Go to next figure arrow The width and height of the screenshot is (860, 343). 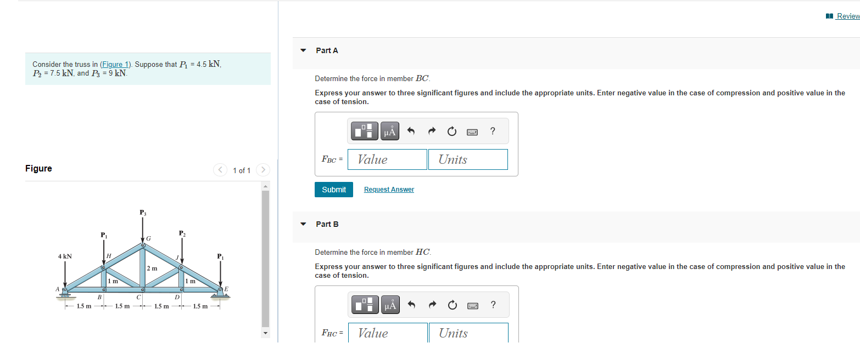[263, 170]
